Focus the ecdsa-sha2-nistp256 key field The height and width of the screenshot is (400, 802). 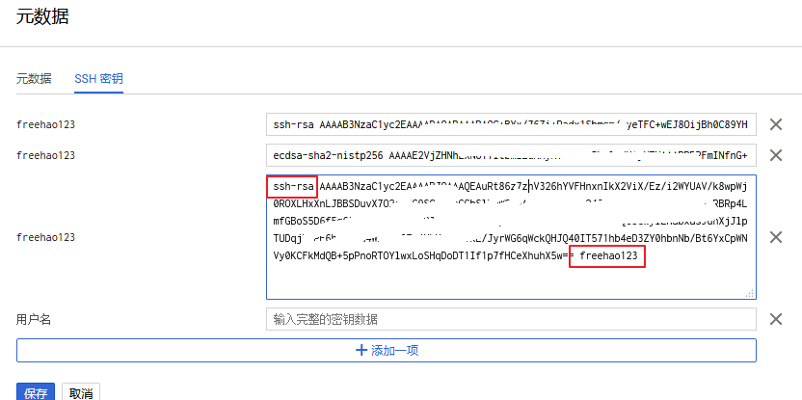[x=511, y=155]
